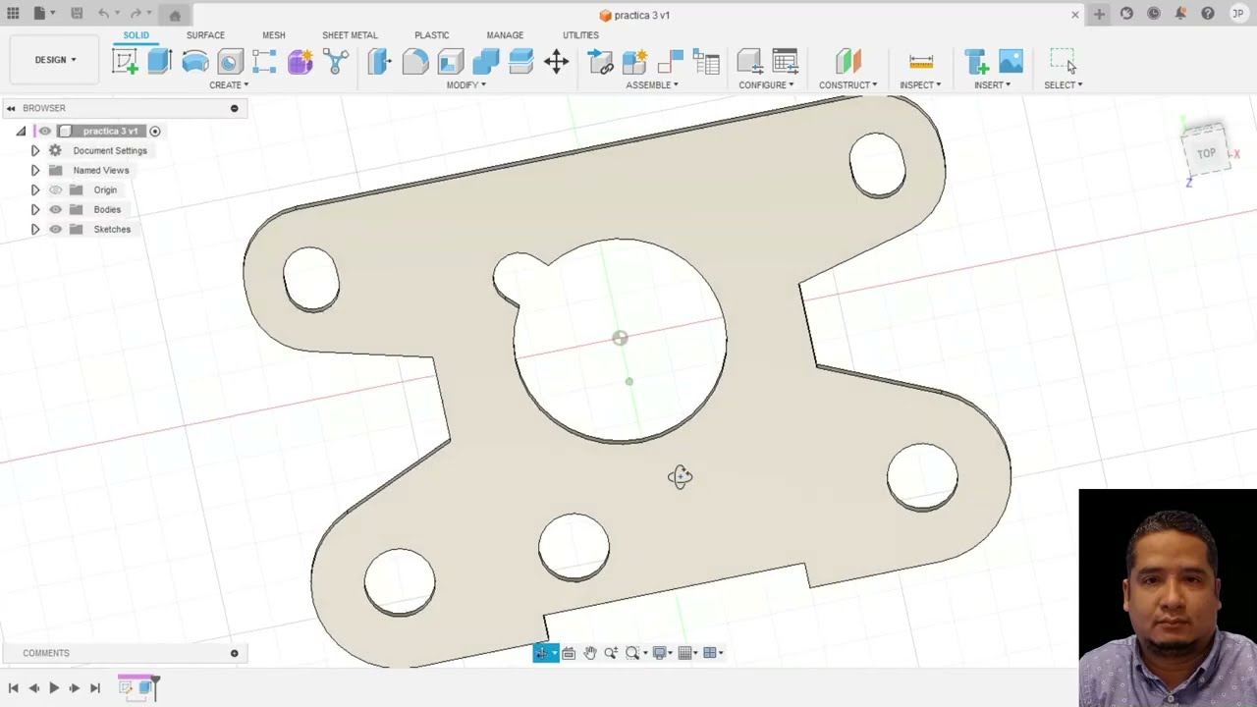Switch to the UTILITIES tab

click(580, 35)
